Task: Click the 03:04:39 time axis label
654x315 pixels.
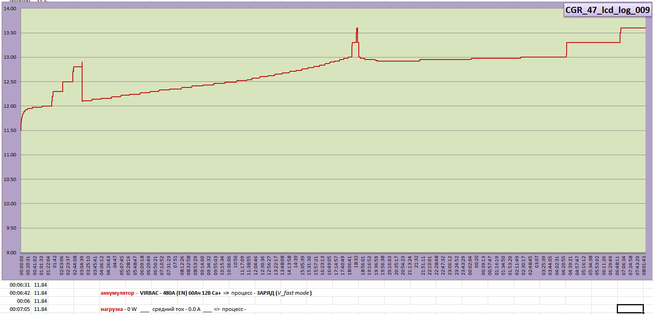Action: [82, 265]
